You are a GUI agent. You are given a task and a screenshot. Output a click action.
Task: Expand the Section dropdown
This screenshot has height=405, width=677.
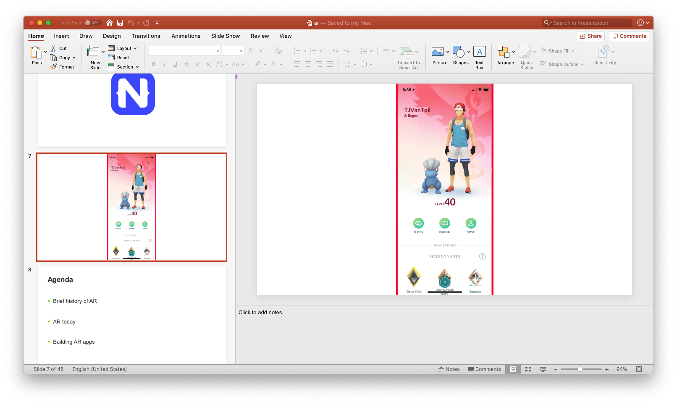[137, 67]
